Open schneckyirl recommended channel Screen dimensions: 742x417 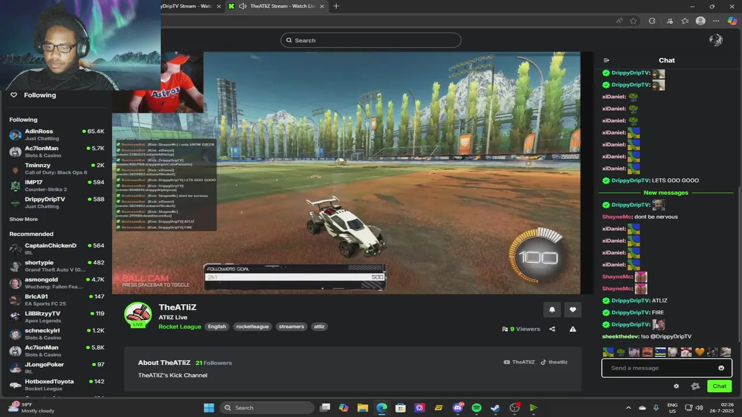point(57,334)
